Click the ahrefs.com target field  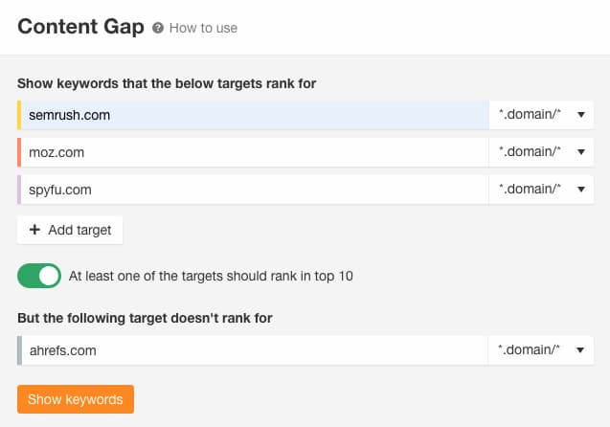[254, 350]
